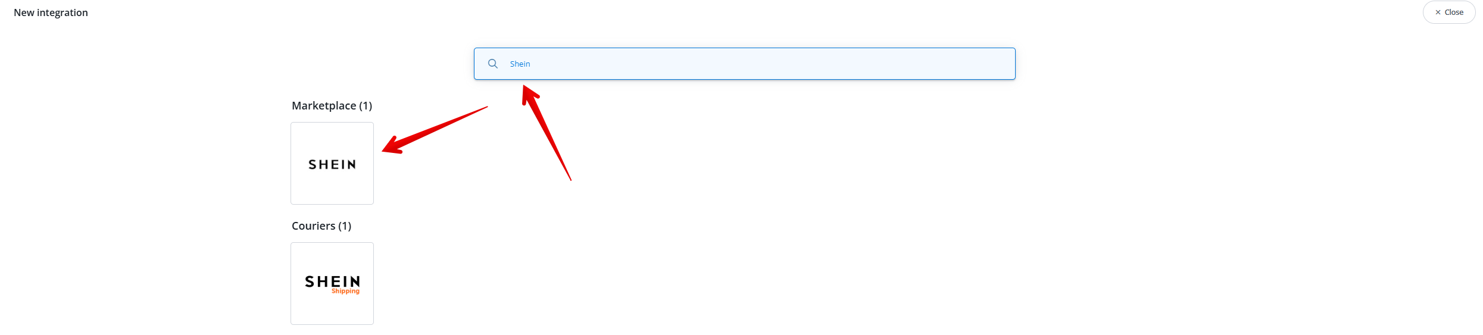This screenshot has height=335, width=1483.
Task: Click the typed 'Shein' text in search box
Action: click(x=520, y=64)
